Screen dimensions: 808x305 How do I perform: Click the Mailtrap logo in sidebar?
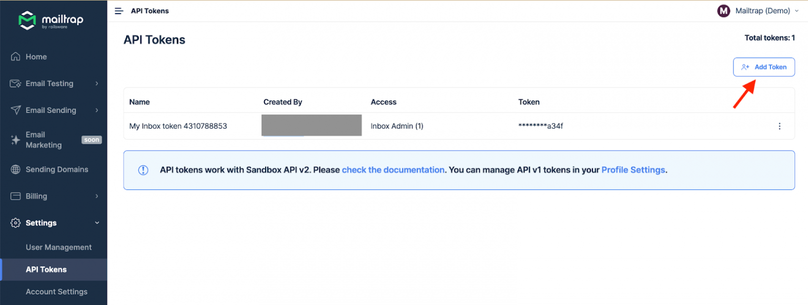coord(50,20)
